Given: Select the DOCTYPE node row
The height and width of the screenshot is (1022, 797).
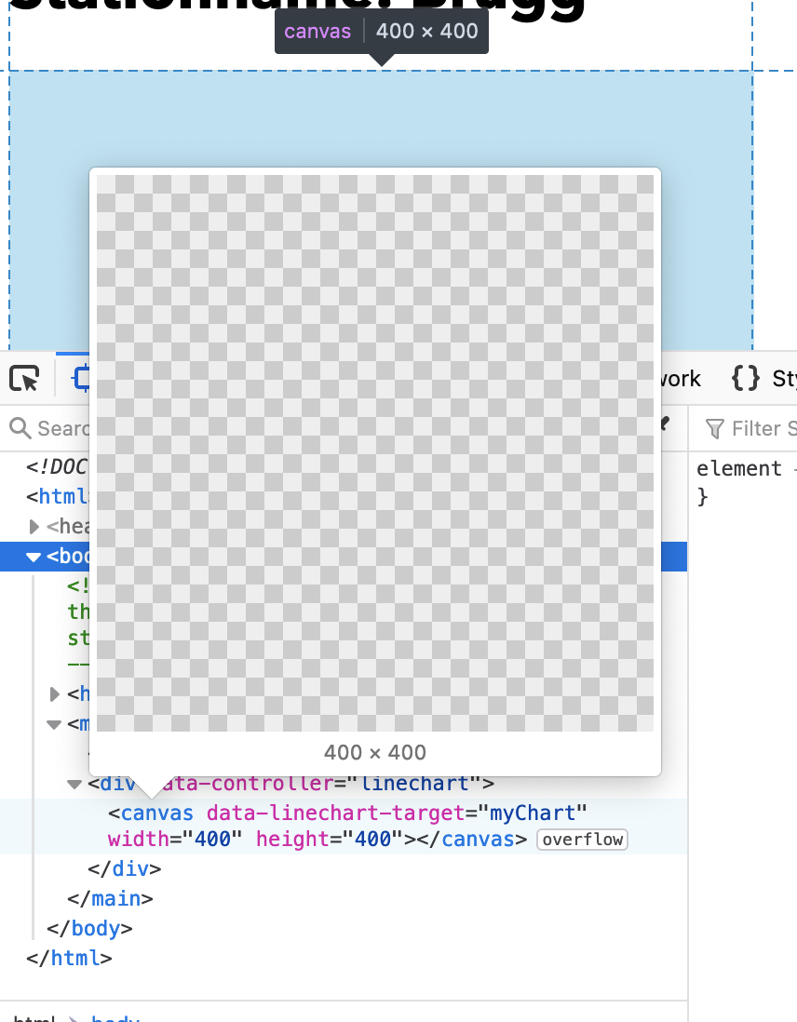Looking at the screenshot, I should (56, 466).
